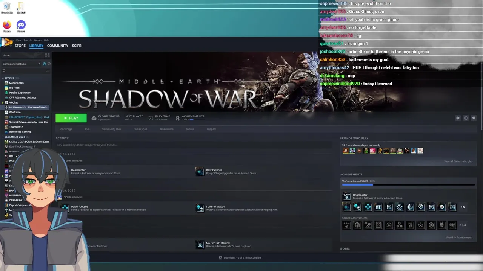Switch library to collections grid view icon
Screen dimensions: 483x271
(x=47, y=55)
